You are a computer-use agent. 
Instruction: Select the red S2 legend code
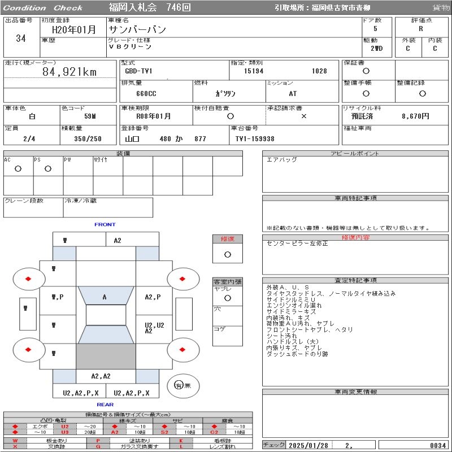pos(164,432)
